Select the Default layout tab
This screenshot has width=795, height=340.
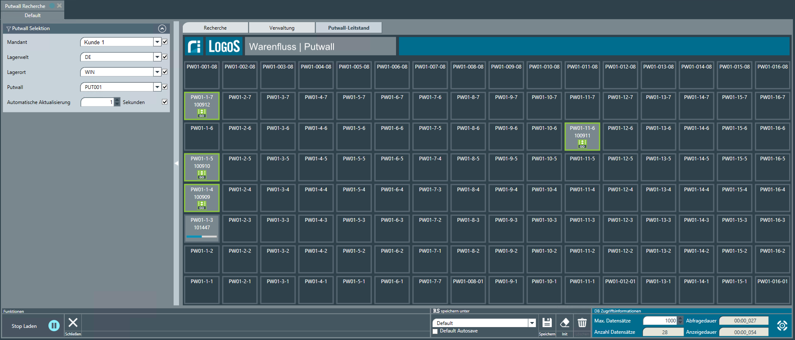(x=33, y=15)
